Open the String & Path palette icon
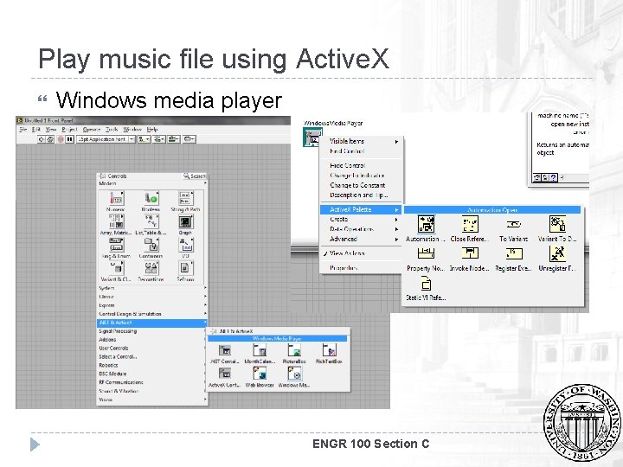The width and height of the screenshot is (623, 467). tap(185, 198)
